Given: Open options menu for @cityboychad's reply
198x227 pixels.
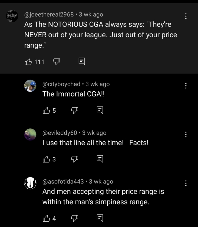Looking at the screenshot, I should coord(186,86).
